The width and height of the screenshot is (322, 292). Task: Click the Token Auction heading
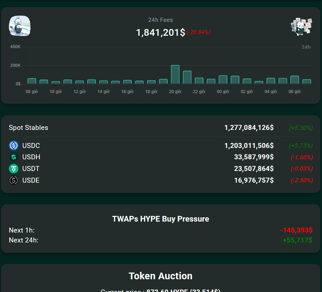160,276
